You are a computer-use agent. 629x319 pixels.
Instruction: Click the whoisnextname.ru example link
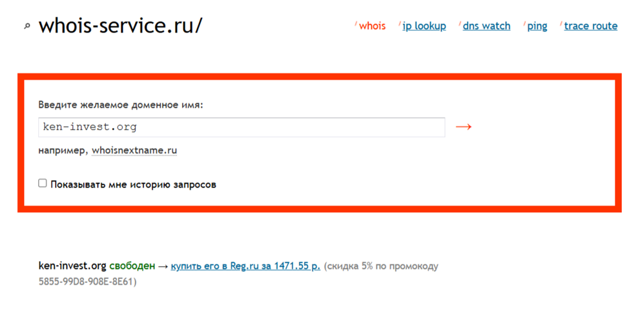point(134,151)
